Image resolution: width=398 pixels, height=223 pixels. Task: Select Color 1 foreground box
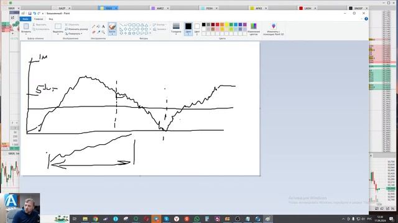pyautogui.click(x=188, y=28)
